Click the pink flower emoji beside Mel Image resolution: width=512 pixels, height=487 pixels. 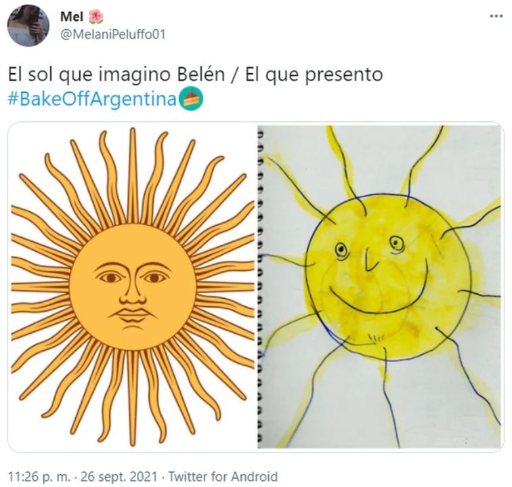[x=96, y=17]
